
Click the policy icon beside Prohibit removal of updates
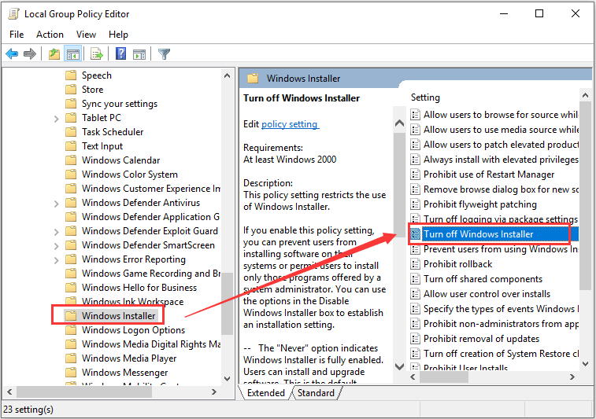click(415, 339)
